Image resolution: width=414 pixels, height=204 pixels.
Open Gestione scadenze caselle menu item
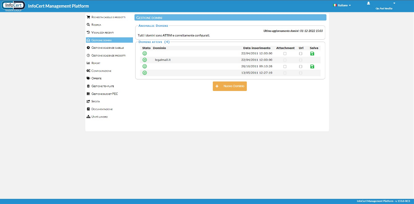point(107,48)
